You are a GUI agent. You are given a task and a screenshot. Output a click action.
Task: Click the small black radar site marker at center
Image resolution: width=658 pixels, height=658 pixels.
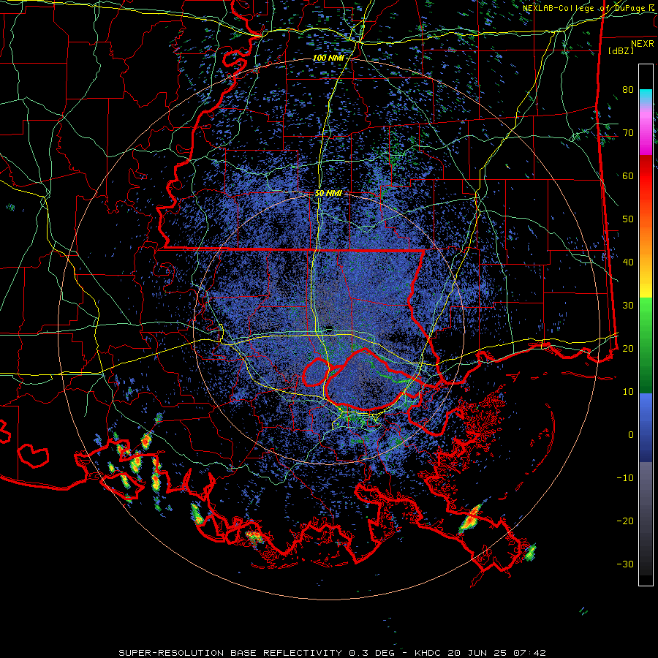click(x=330, y=328)
